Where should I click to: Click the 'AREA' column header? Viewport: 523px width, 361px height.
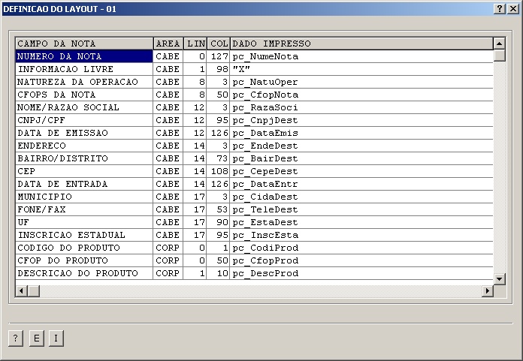[168, 44]
